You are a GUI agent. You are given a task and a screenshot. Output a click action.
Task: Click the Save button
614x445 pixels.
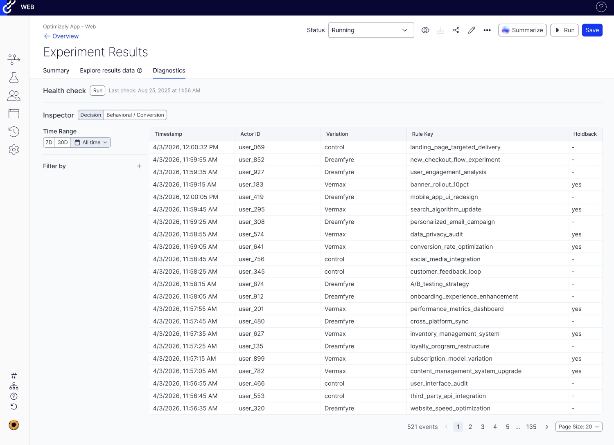point(592,30)
